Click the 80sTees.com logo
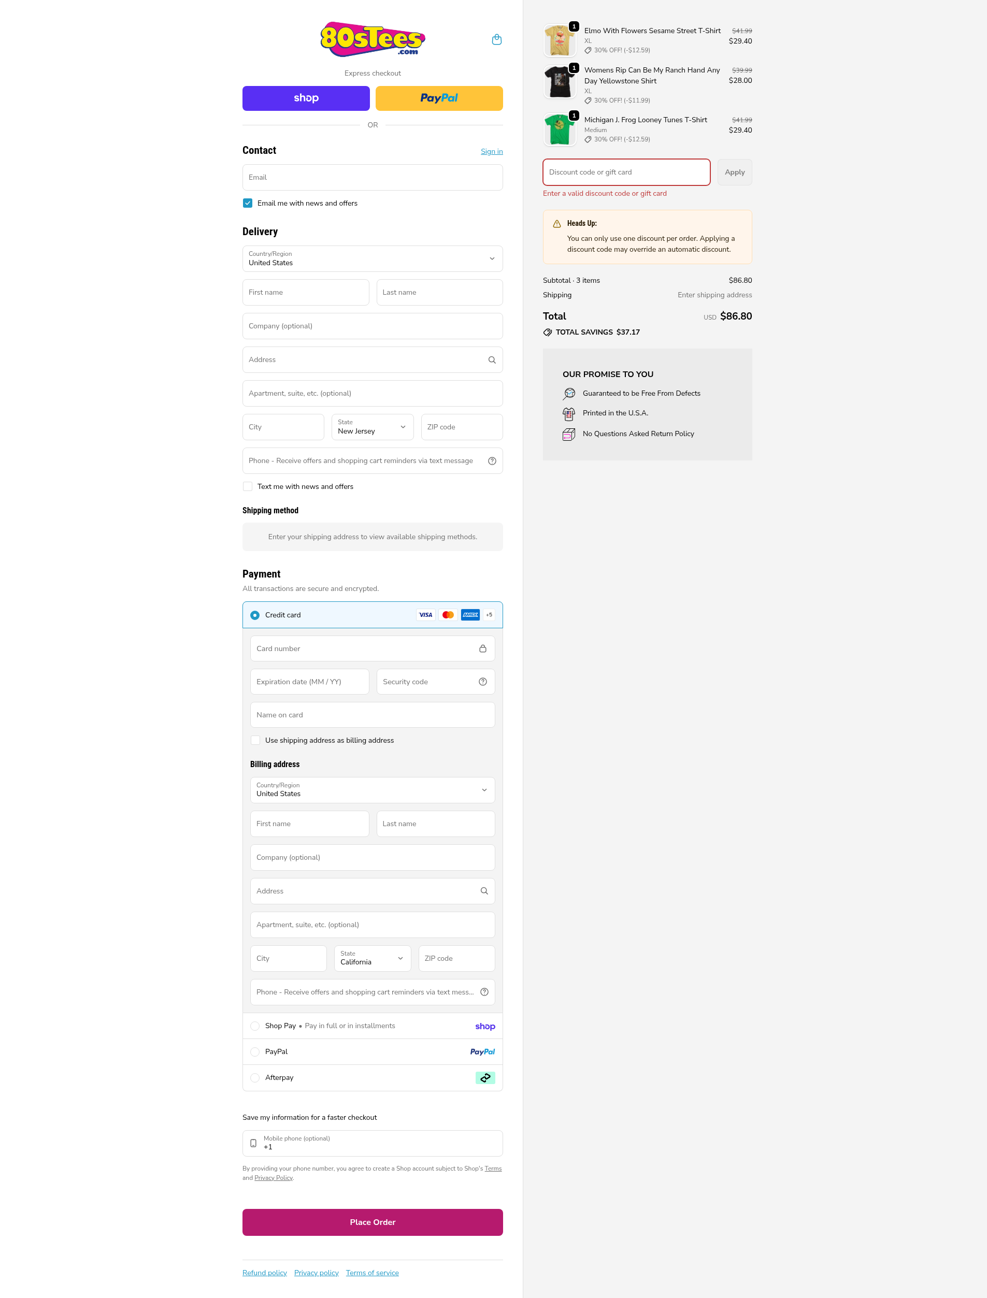The image size is (987, 1298). [x=373, y=39]
